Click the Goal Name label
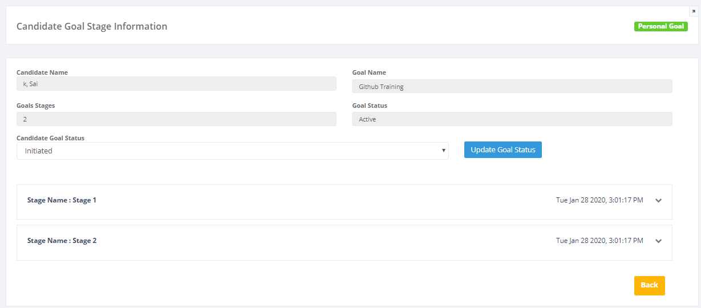 tap(369, 72)
